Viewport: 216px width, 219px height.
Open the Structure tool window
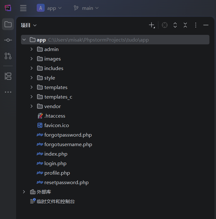(x=8, y=76)
